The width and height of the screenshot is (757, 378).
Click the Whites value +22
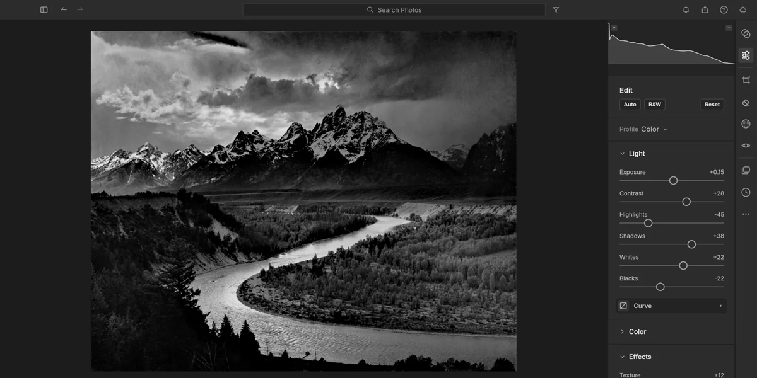click(719, 258)
